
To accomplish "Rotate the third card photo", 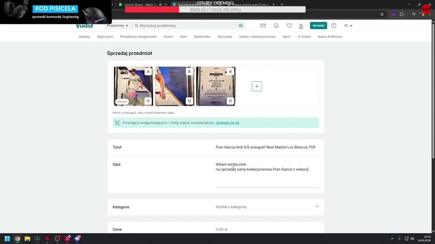I will coord(230,101).
